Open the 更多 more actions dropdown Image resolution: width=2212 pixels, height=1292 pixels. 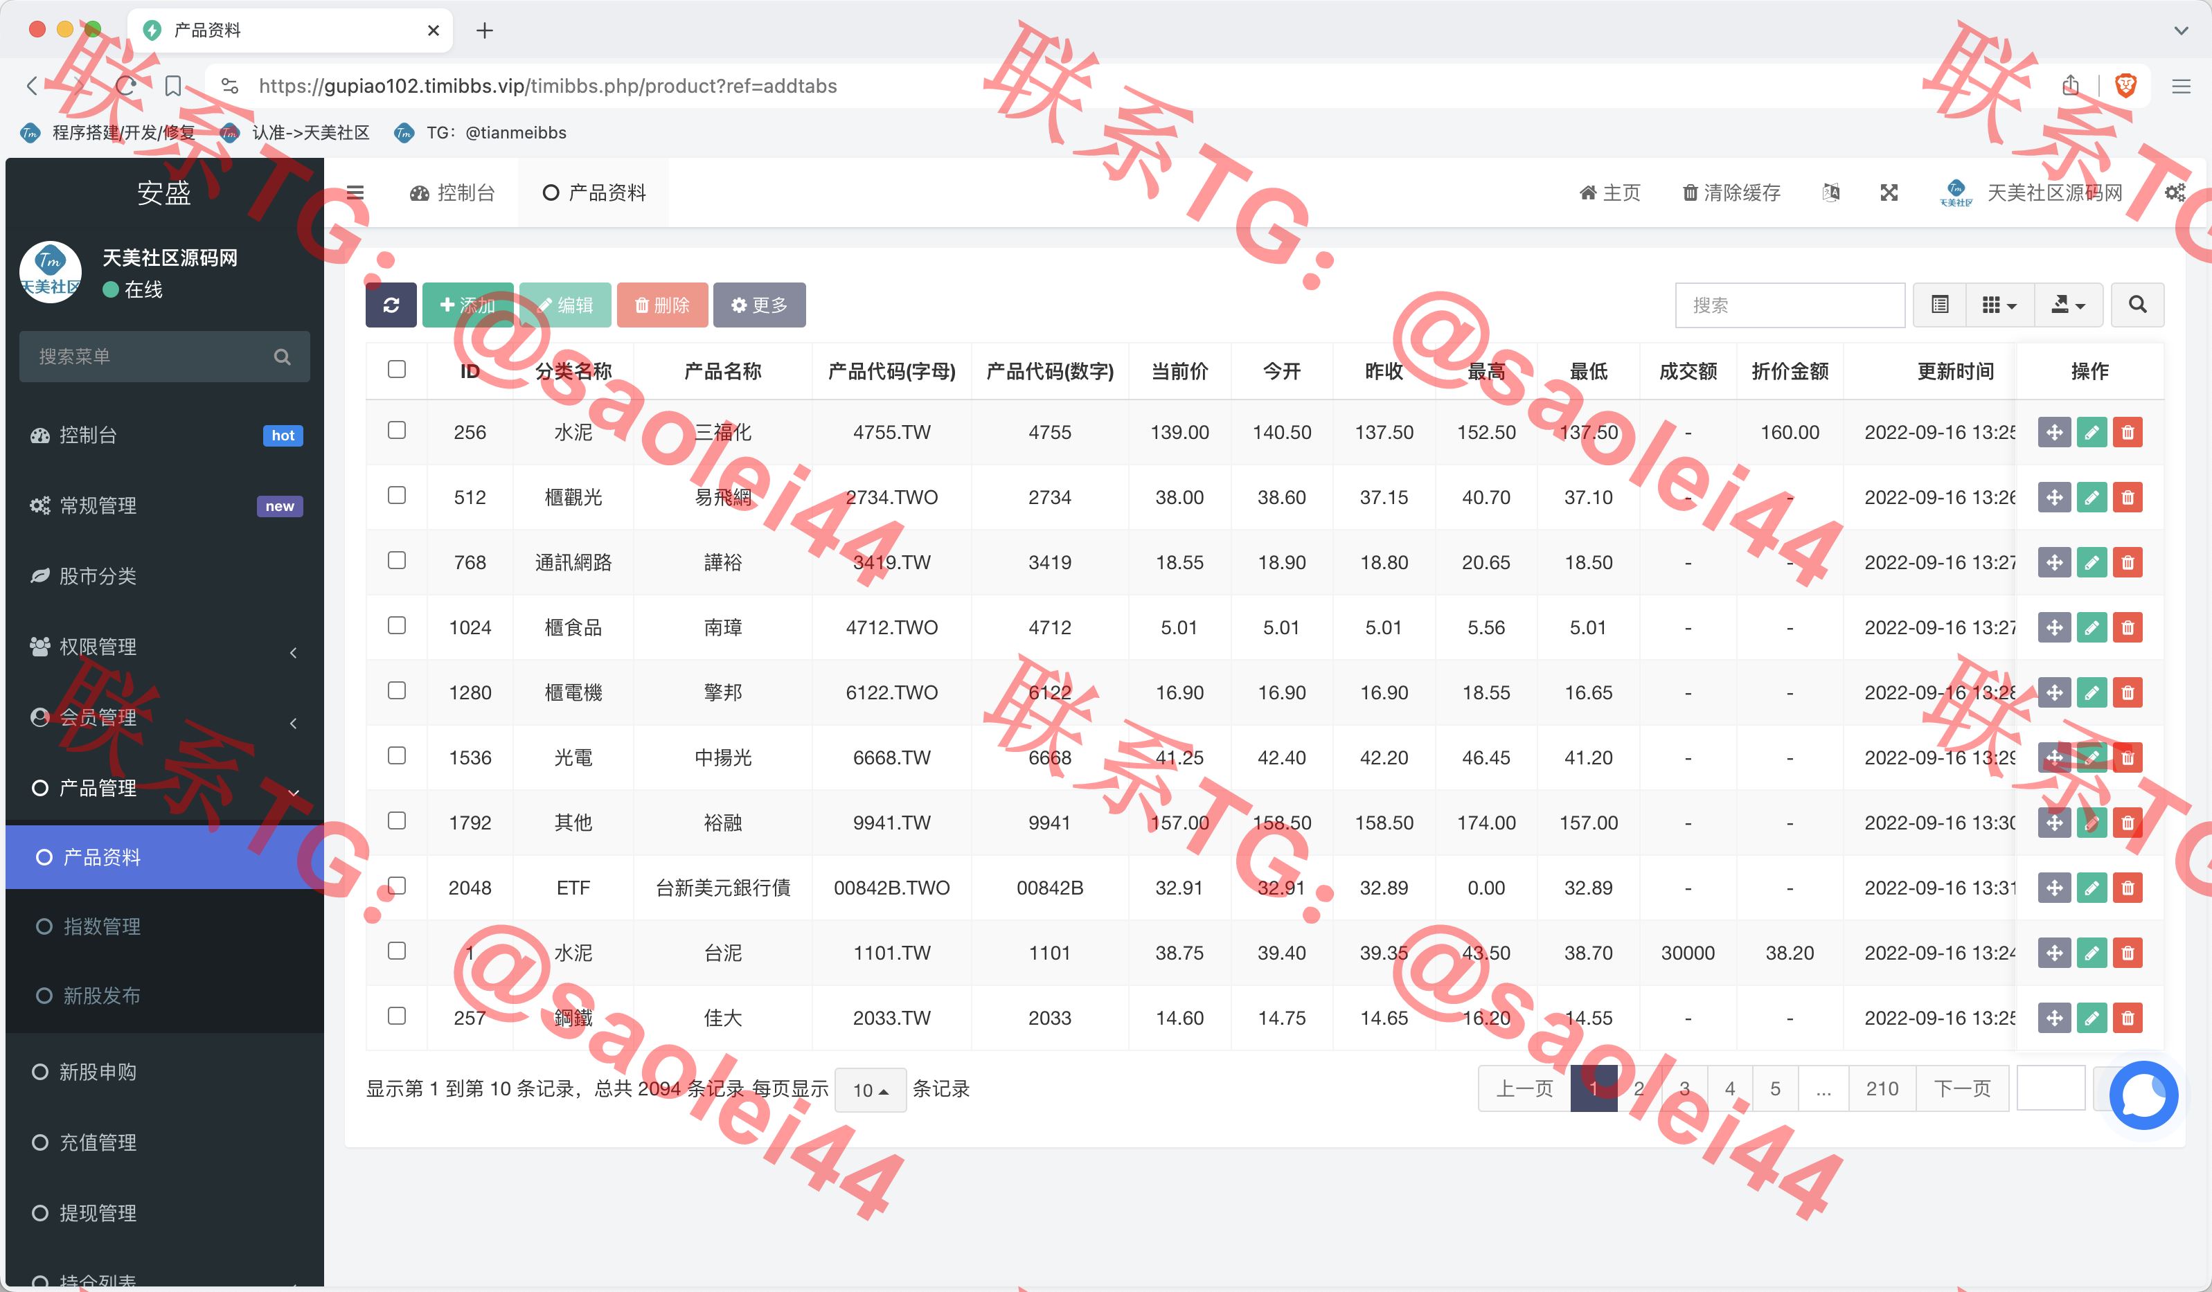point(759,305)
